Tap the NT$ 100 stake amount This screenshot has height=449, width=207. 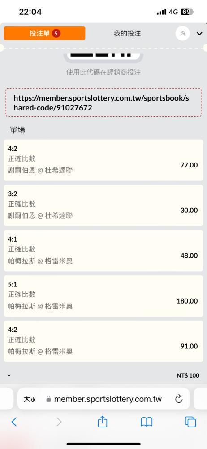point(188,375)
